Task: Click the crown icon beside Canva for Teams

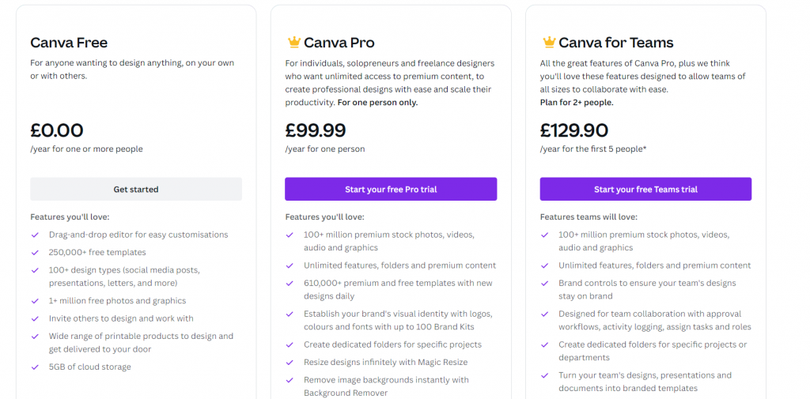Action: (548, 42)
